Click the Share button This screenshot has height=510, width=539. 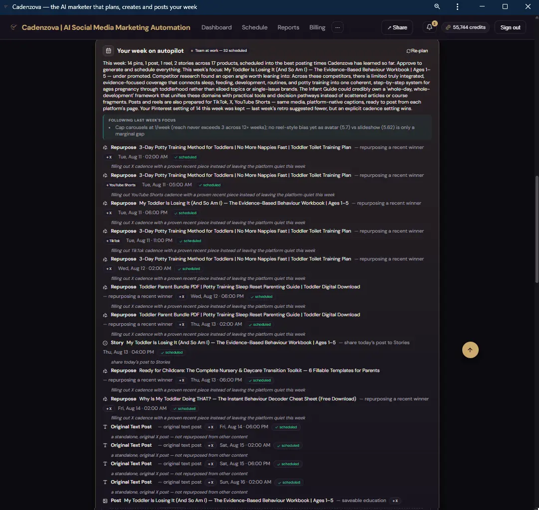[397, 27]
